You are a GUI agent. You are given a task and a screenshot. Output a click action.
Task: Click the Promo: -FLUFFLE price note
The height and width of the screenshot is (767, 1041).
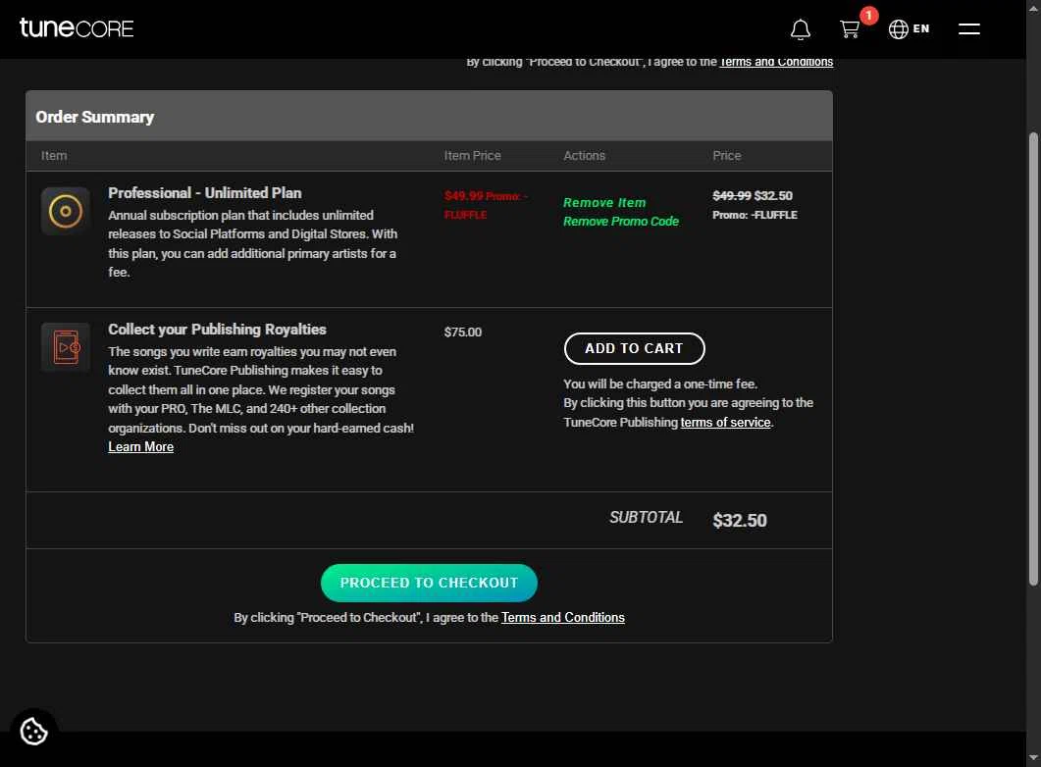755,215
